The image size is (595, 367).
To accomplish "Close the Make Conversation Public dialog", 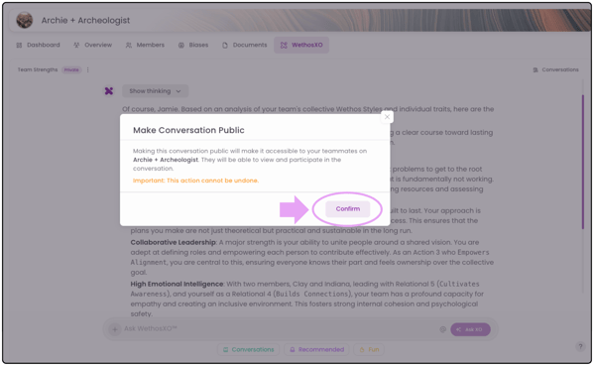I will coord(387,117).
